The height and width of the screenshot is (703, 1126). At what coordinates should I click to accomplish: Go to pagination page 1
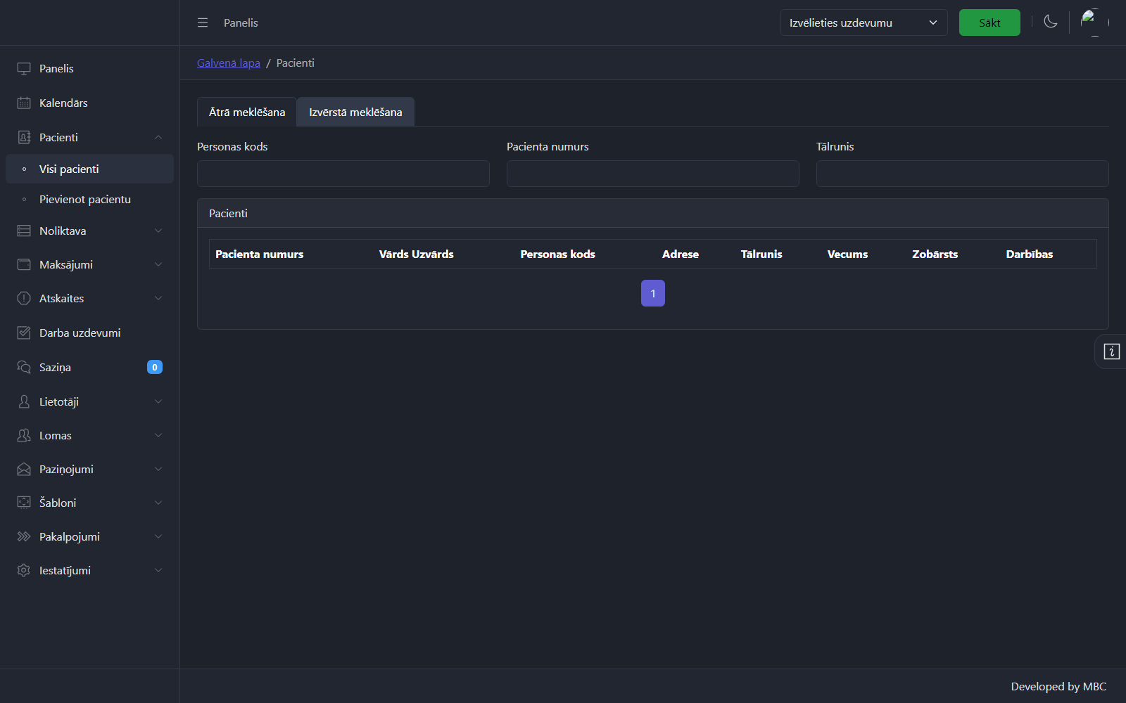tap(653, 293)
